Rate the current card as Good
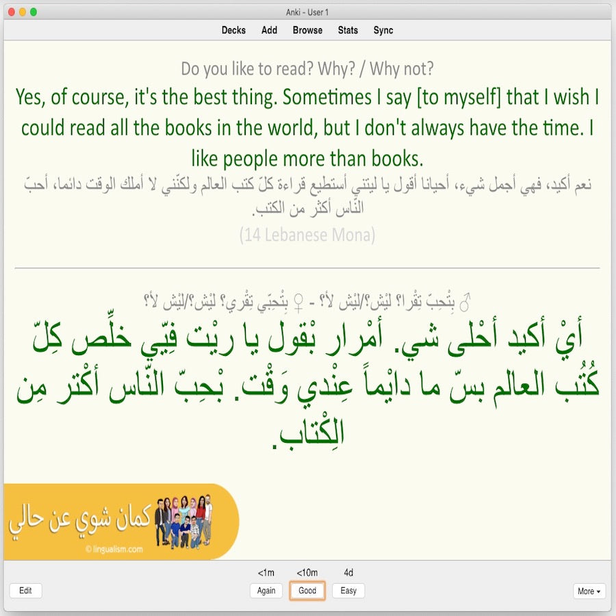 307,590
